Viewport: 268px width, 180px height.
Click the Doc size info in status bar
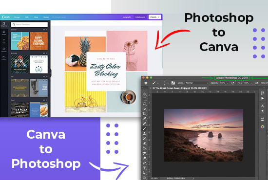click(x=176, y=179)
